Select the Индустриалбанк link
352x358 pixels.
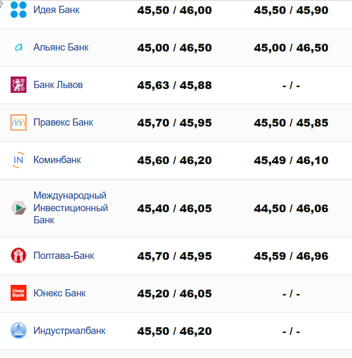click(69, 331)
